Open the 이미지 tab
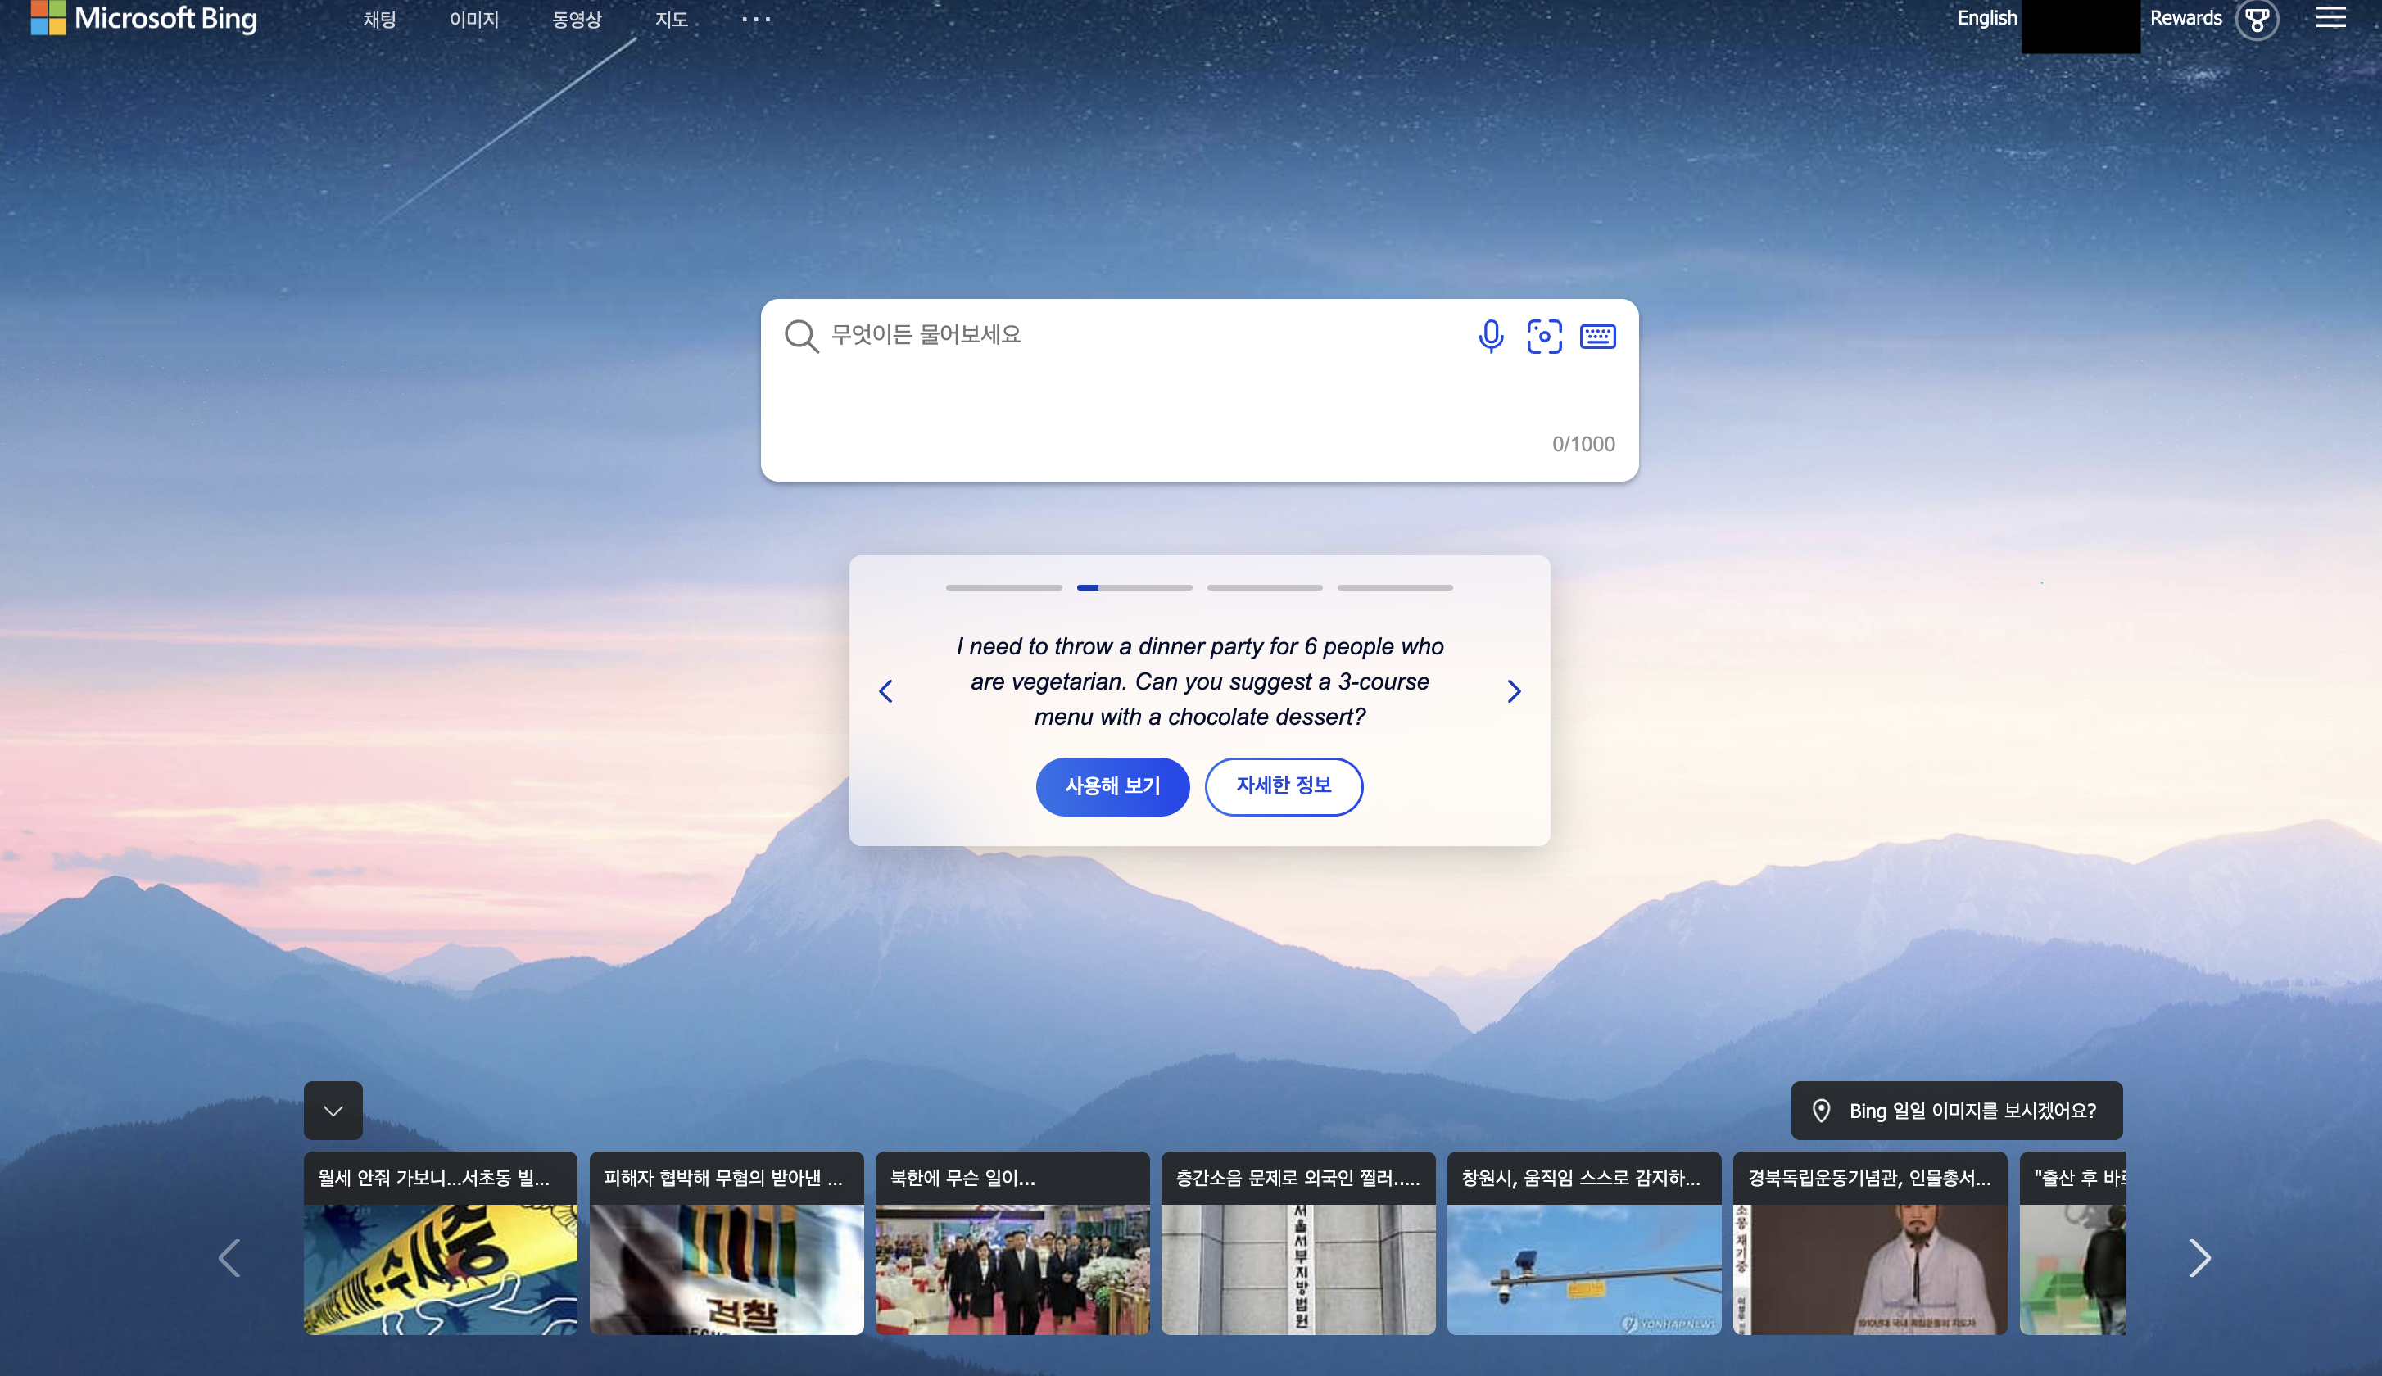Screen dimensions: 2382x1376 click(x=473, y=20)
